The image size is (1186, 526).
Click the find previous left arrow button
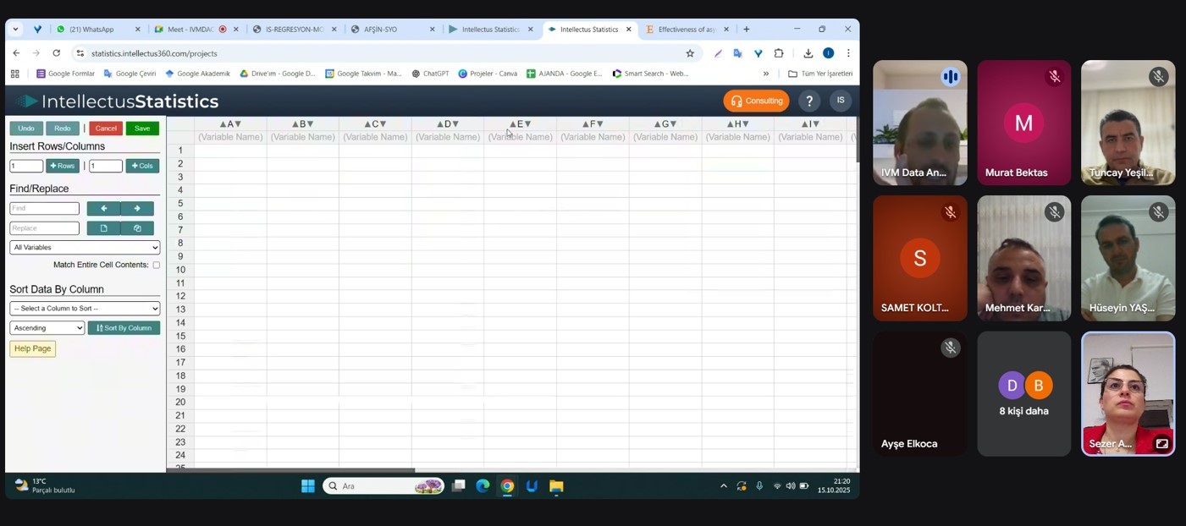click(103, 209)
